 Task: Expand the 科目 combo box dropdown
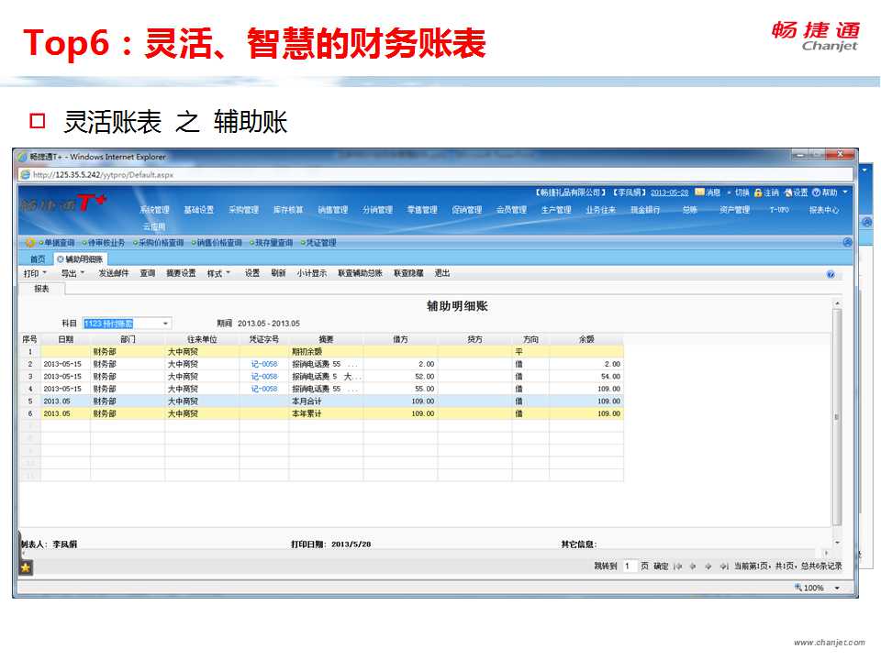165,324
